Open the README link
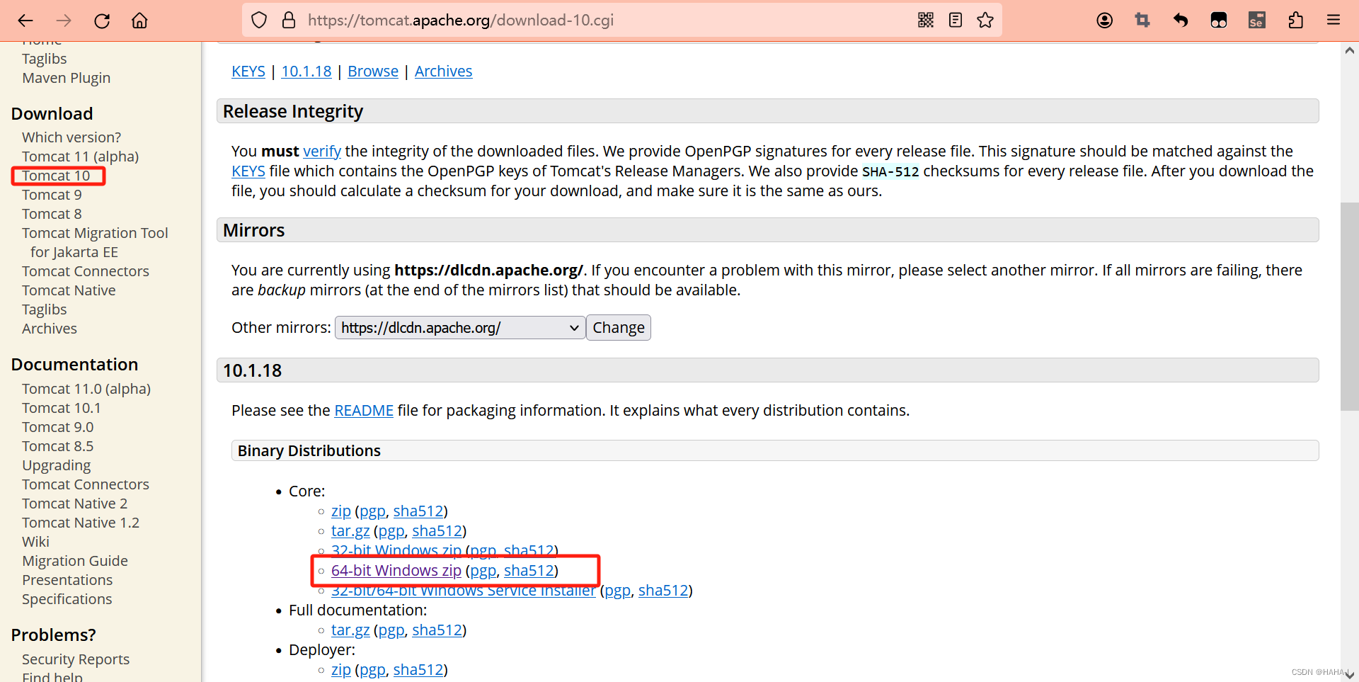 tap(364, 411)
